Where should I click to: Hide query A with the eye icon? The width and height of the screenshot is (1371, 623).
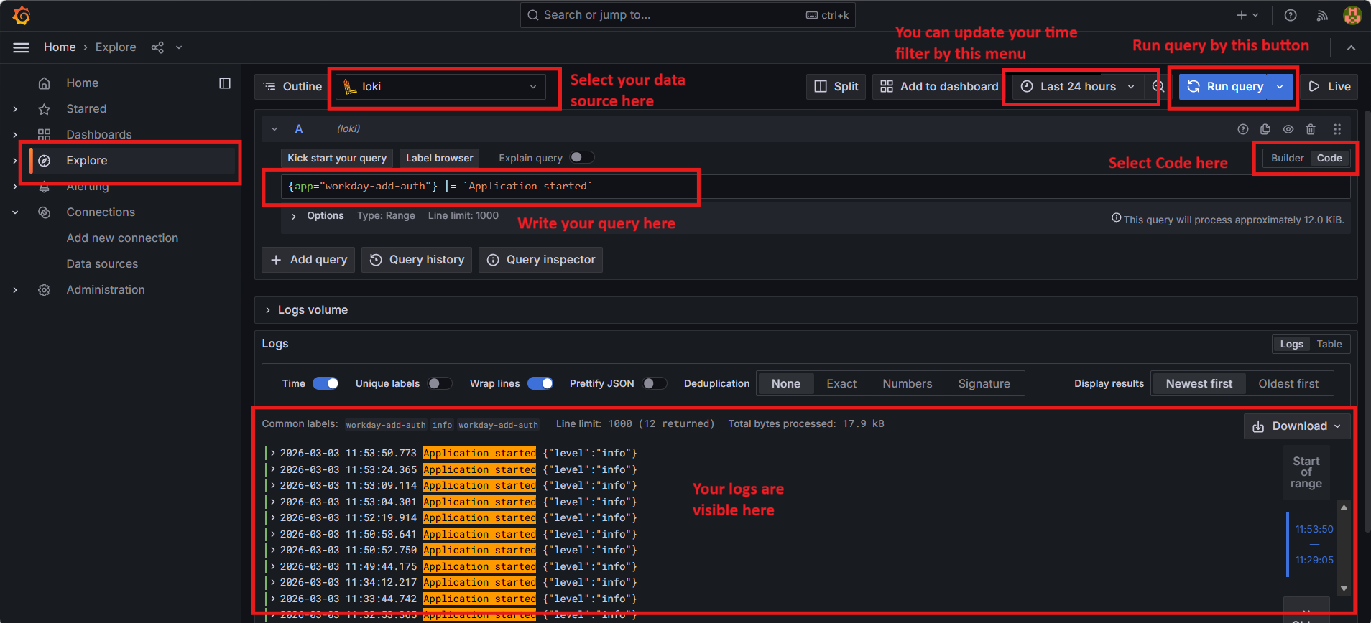1288,129
